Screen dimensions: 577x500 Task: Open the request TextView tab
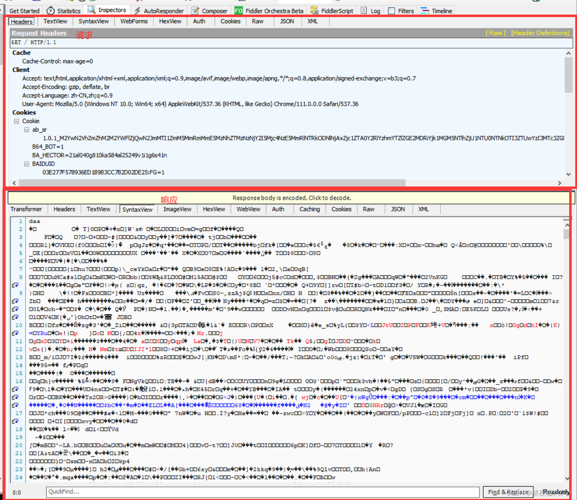coord(55,21)
